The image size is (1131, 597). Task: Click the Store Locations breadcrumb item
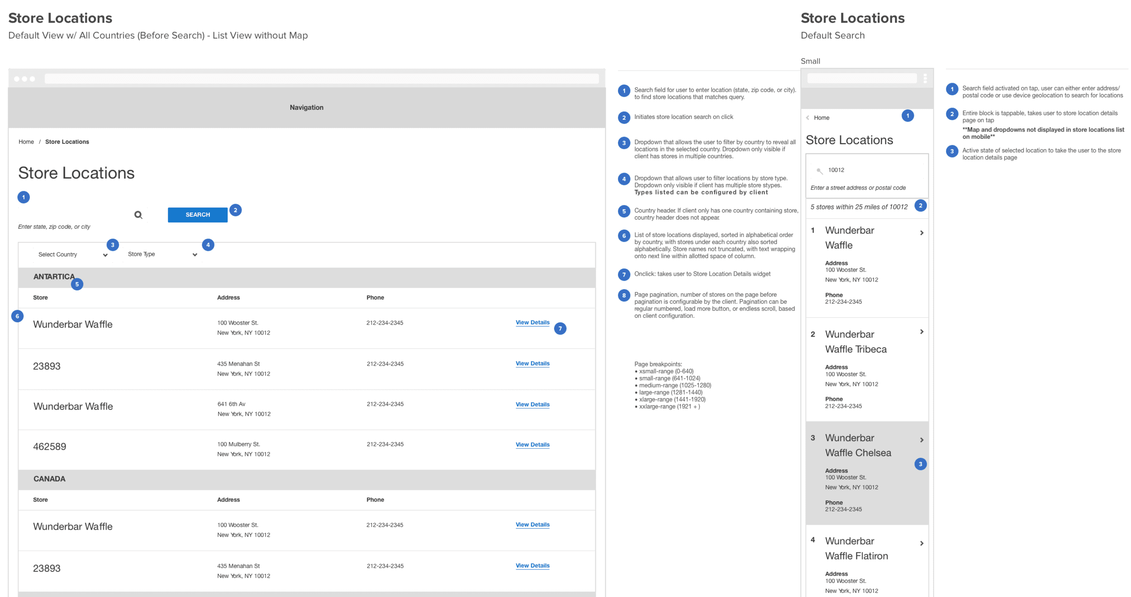(x=67, y=142)
